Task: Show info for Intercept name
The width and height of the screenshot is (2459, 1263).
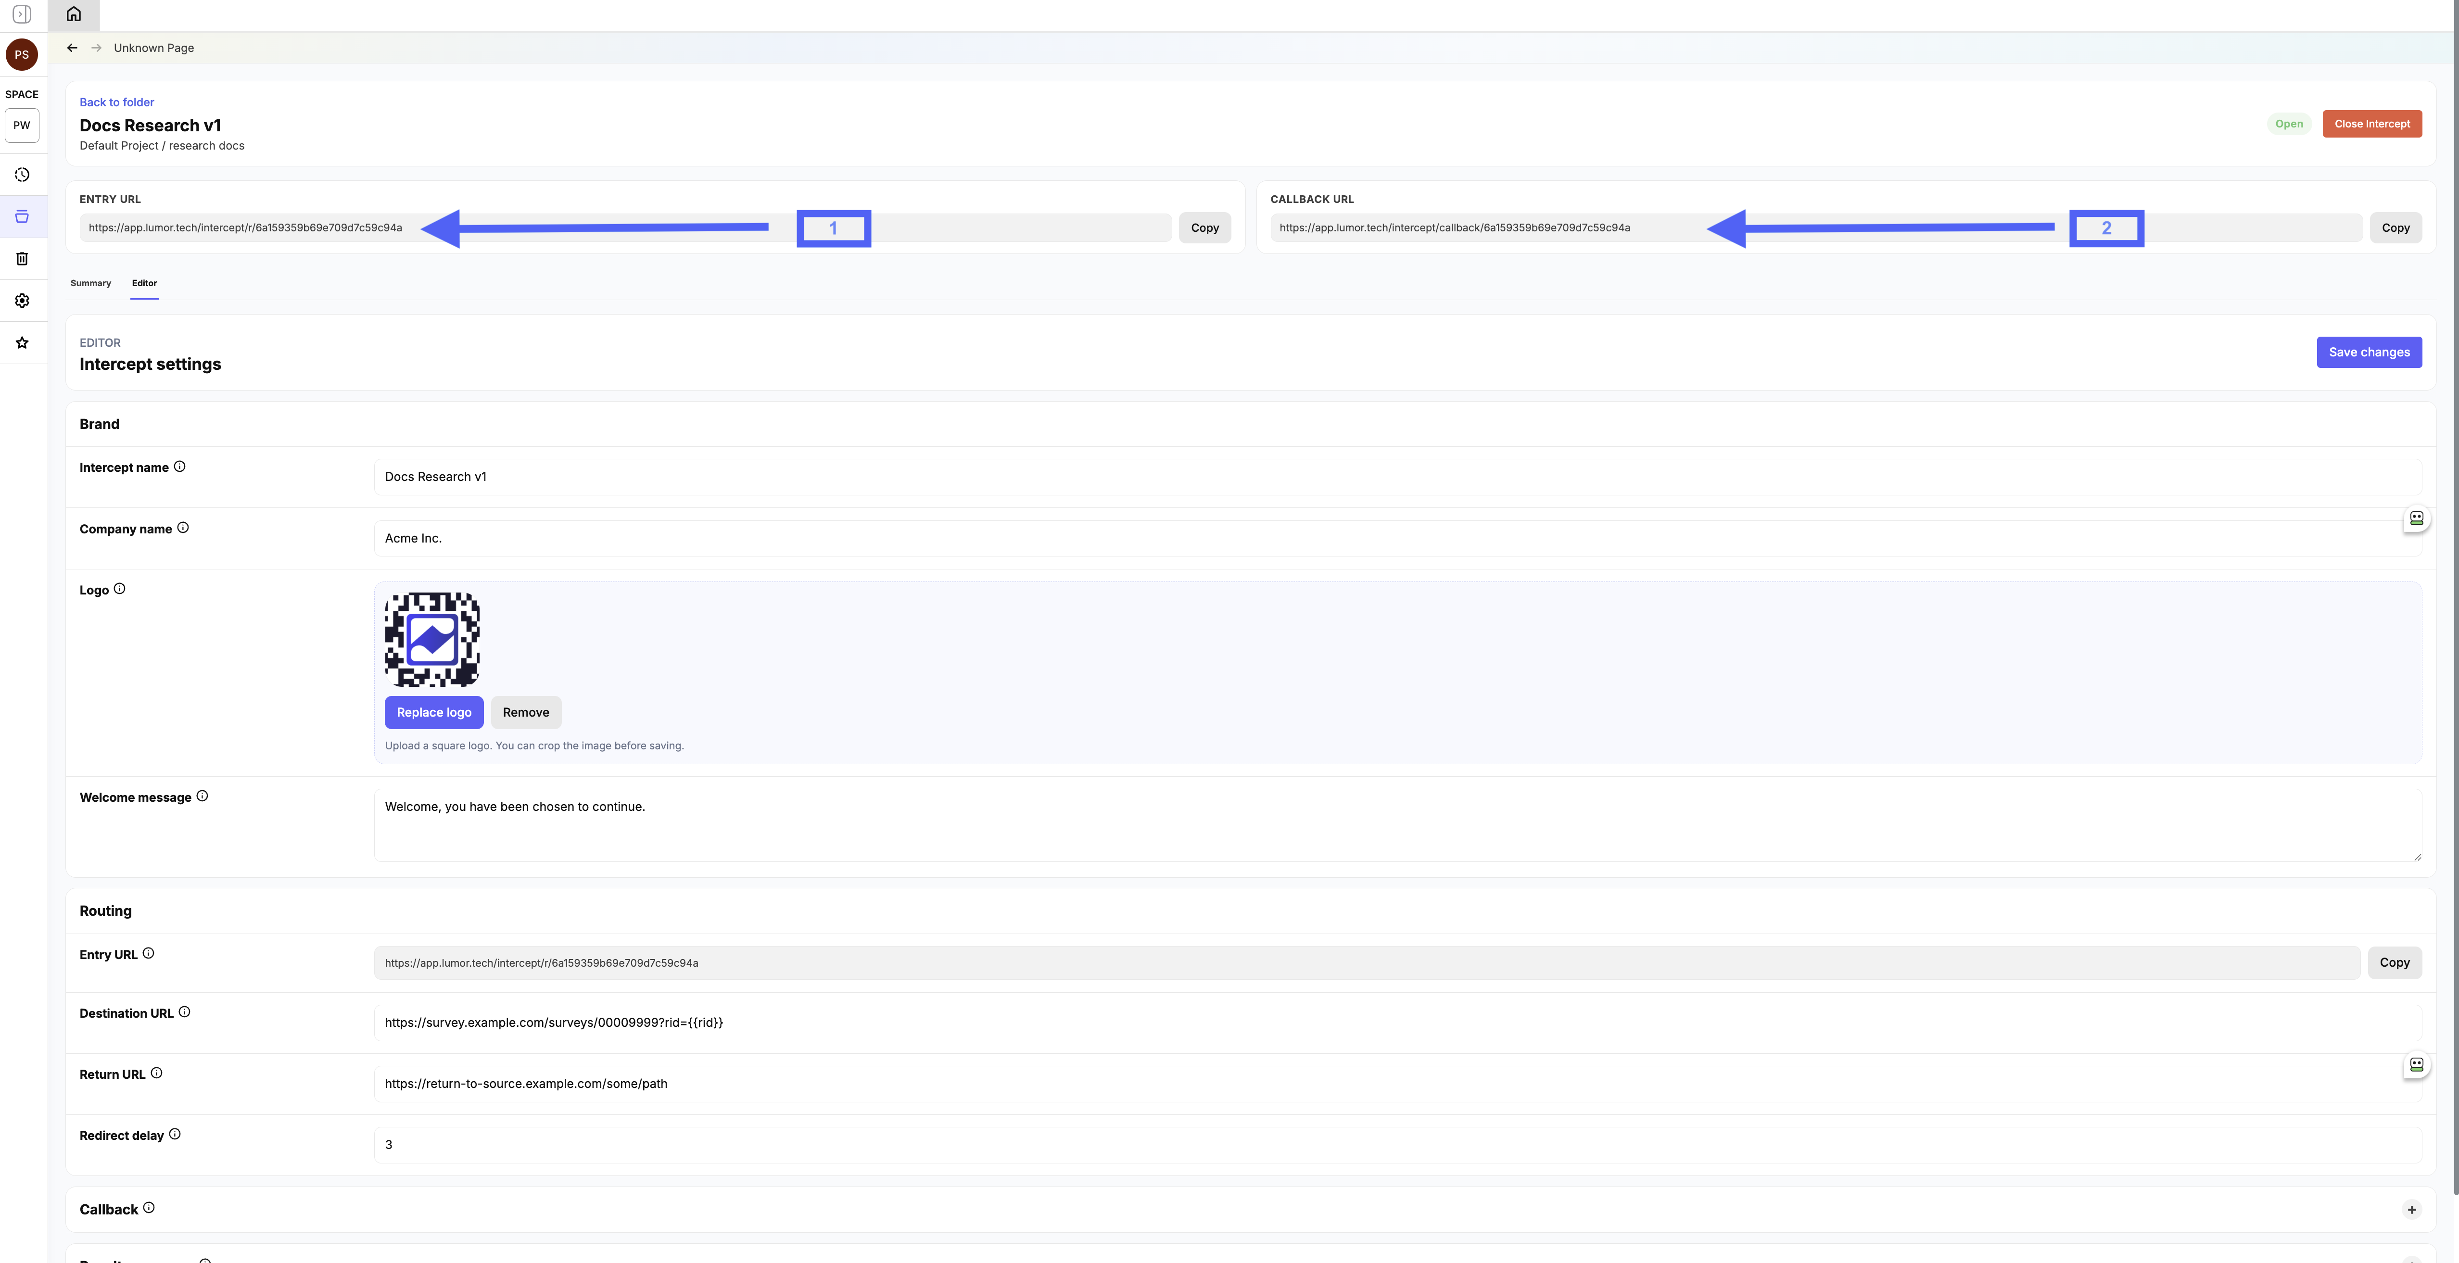Action: coord(179,467)
